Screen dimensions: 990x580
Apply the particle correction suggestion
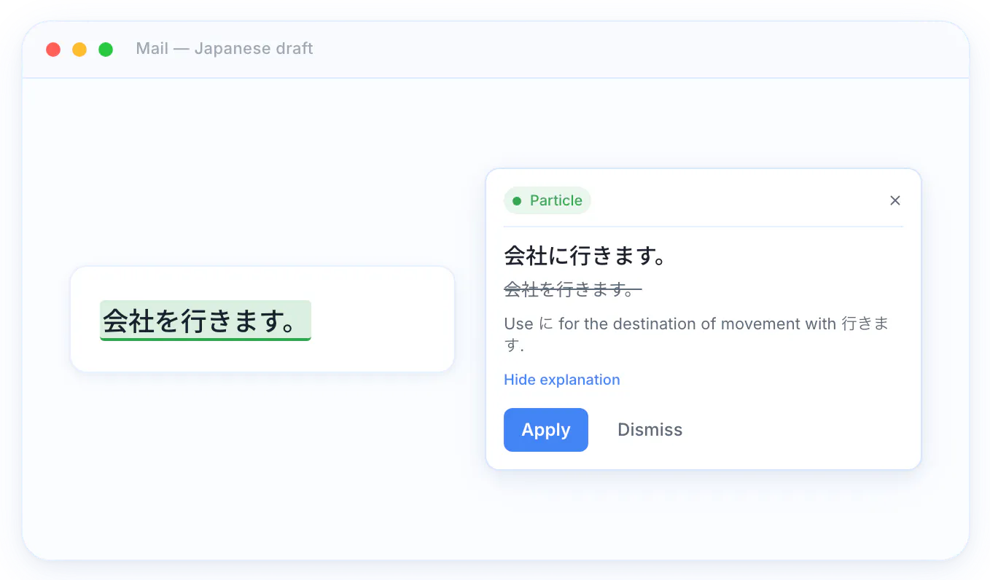(545, 430)
